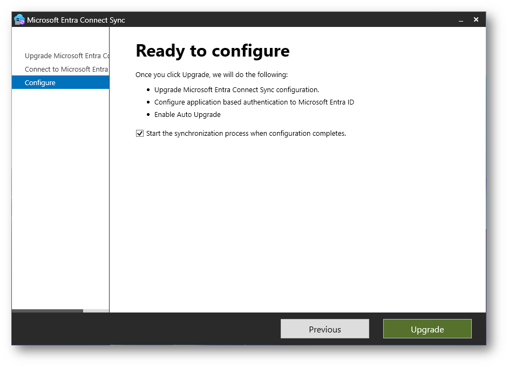Click Upgrade Microsoft Entra Connect Sync configuration text

[x=236, y=90]
